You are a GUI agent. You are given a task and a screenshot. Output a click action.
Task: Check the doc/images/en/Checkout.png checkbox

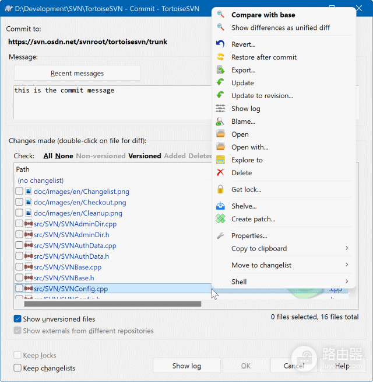[x=19, y=202]
